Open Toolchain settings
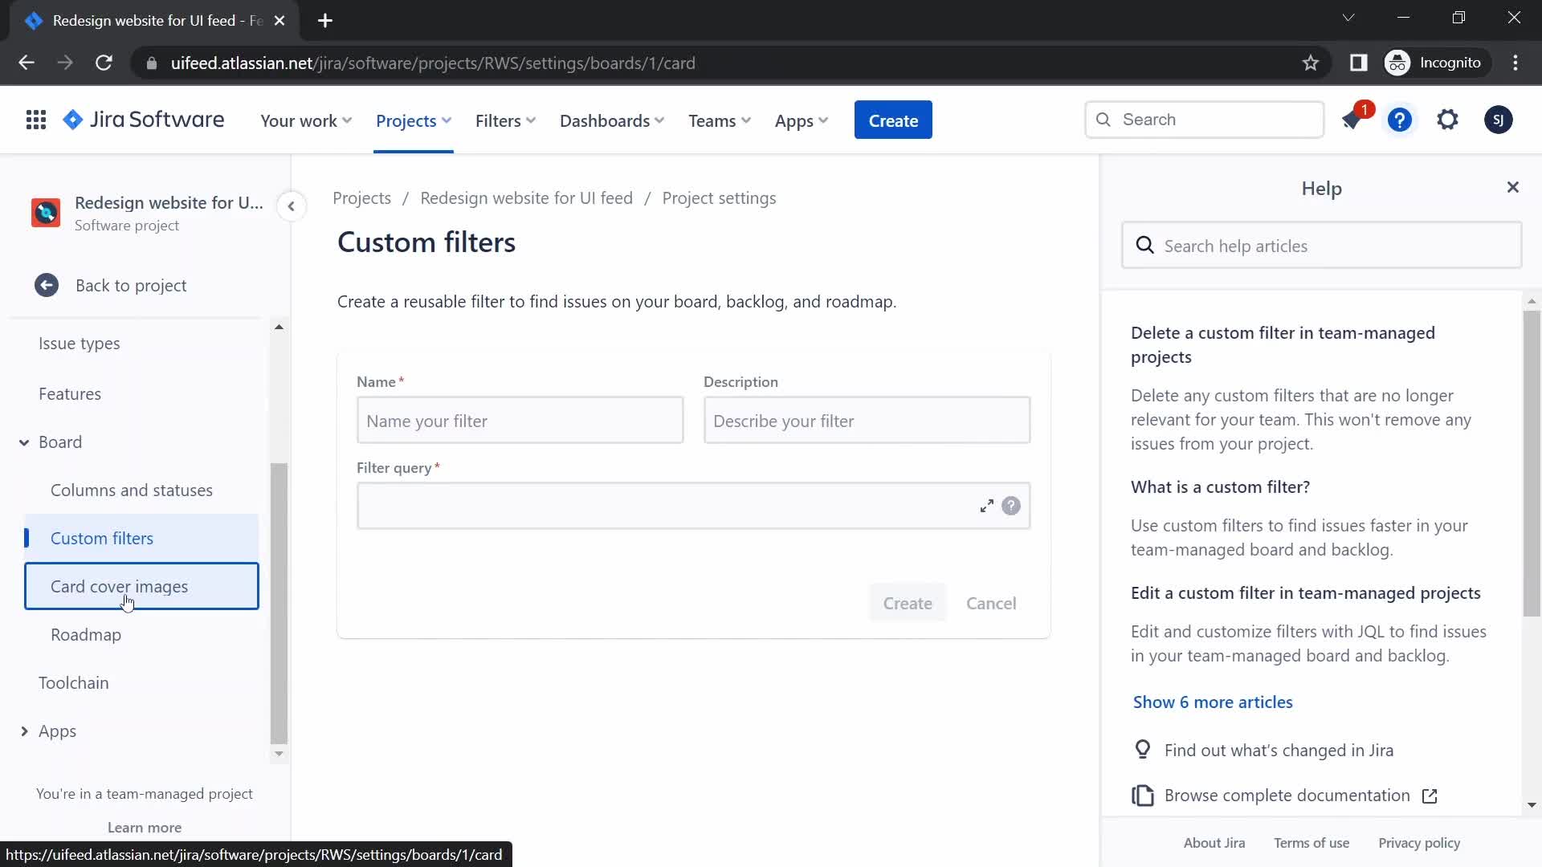The width and height of the screenshot is (1542, 867). pos(74,682)
